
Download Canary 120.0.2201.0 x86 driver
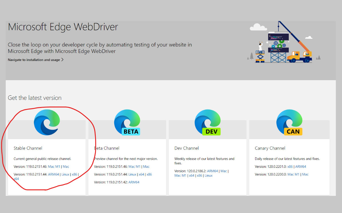point(290,167)
